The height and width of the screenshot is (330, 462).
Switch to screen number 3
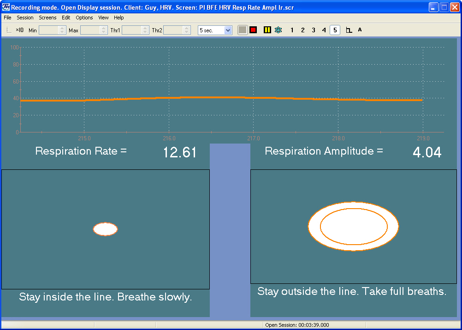pyautogui.click(x=314, y=30)
